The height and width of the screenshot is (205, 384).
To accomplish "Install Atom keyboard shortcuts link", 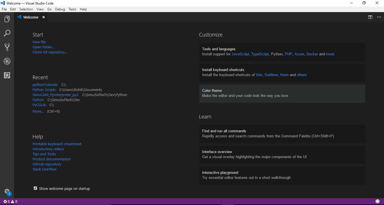I will click(284, 75).
